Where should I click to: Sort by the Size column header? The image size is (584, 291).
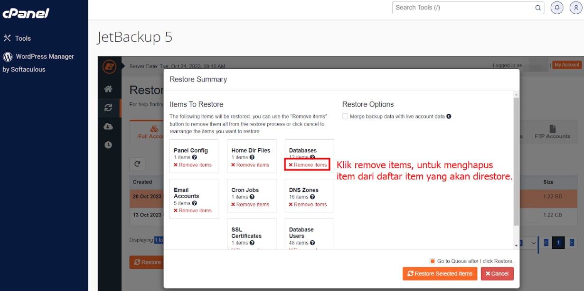click(548, 182)
